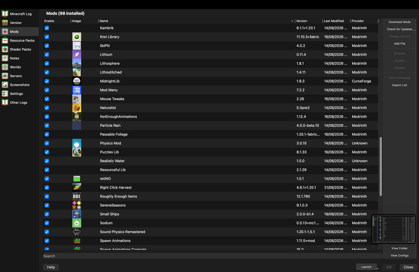Screen dimensions: 419x272
Task: Click the Help button
Action: (x=51, y=267)
